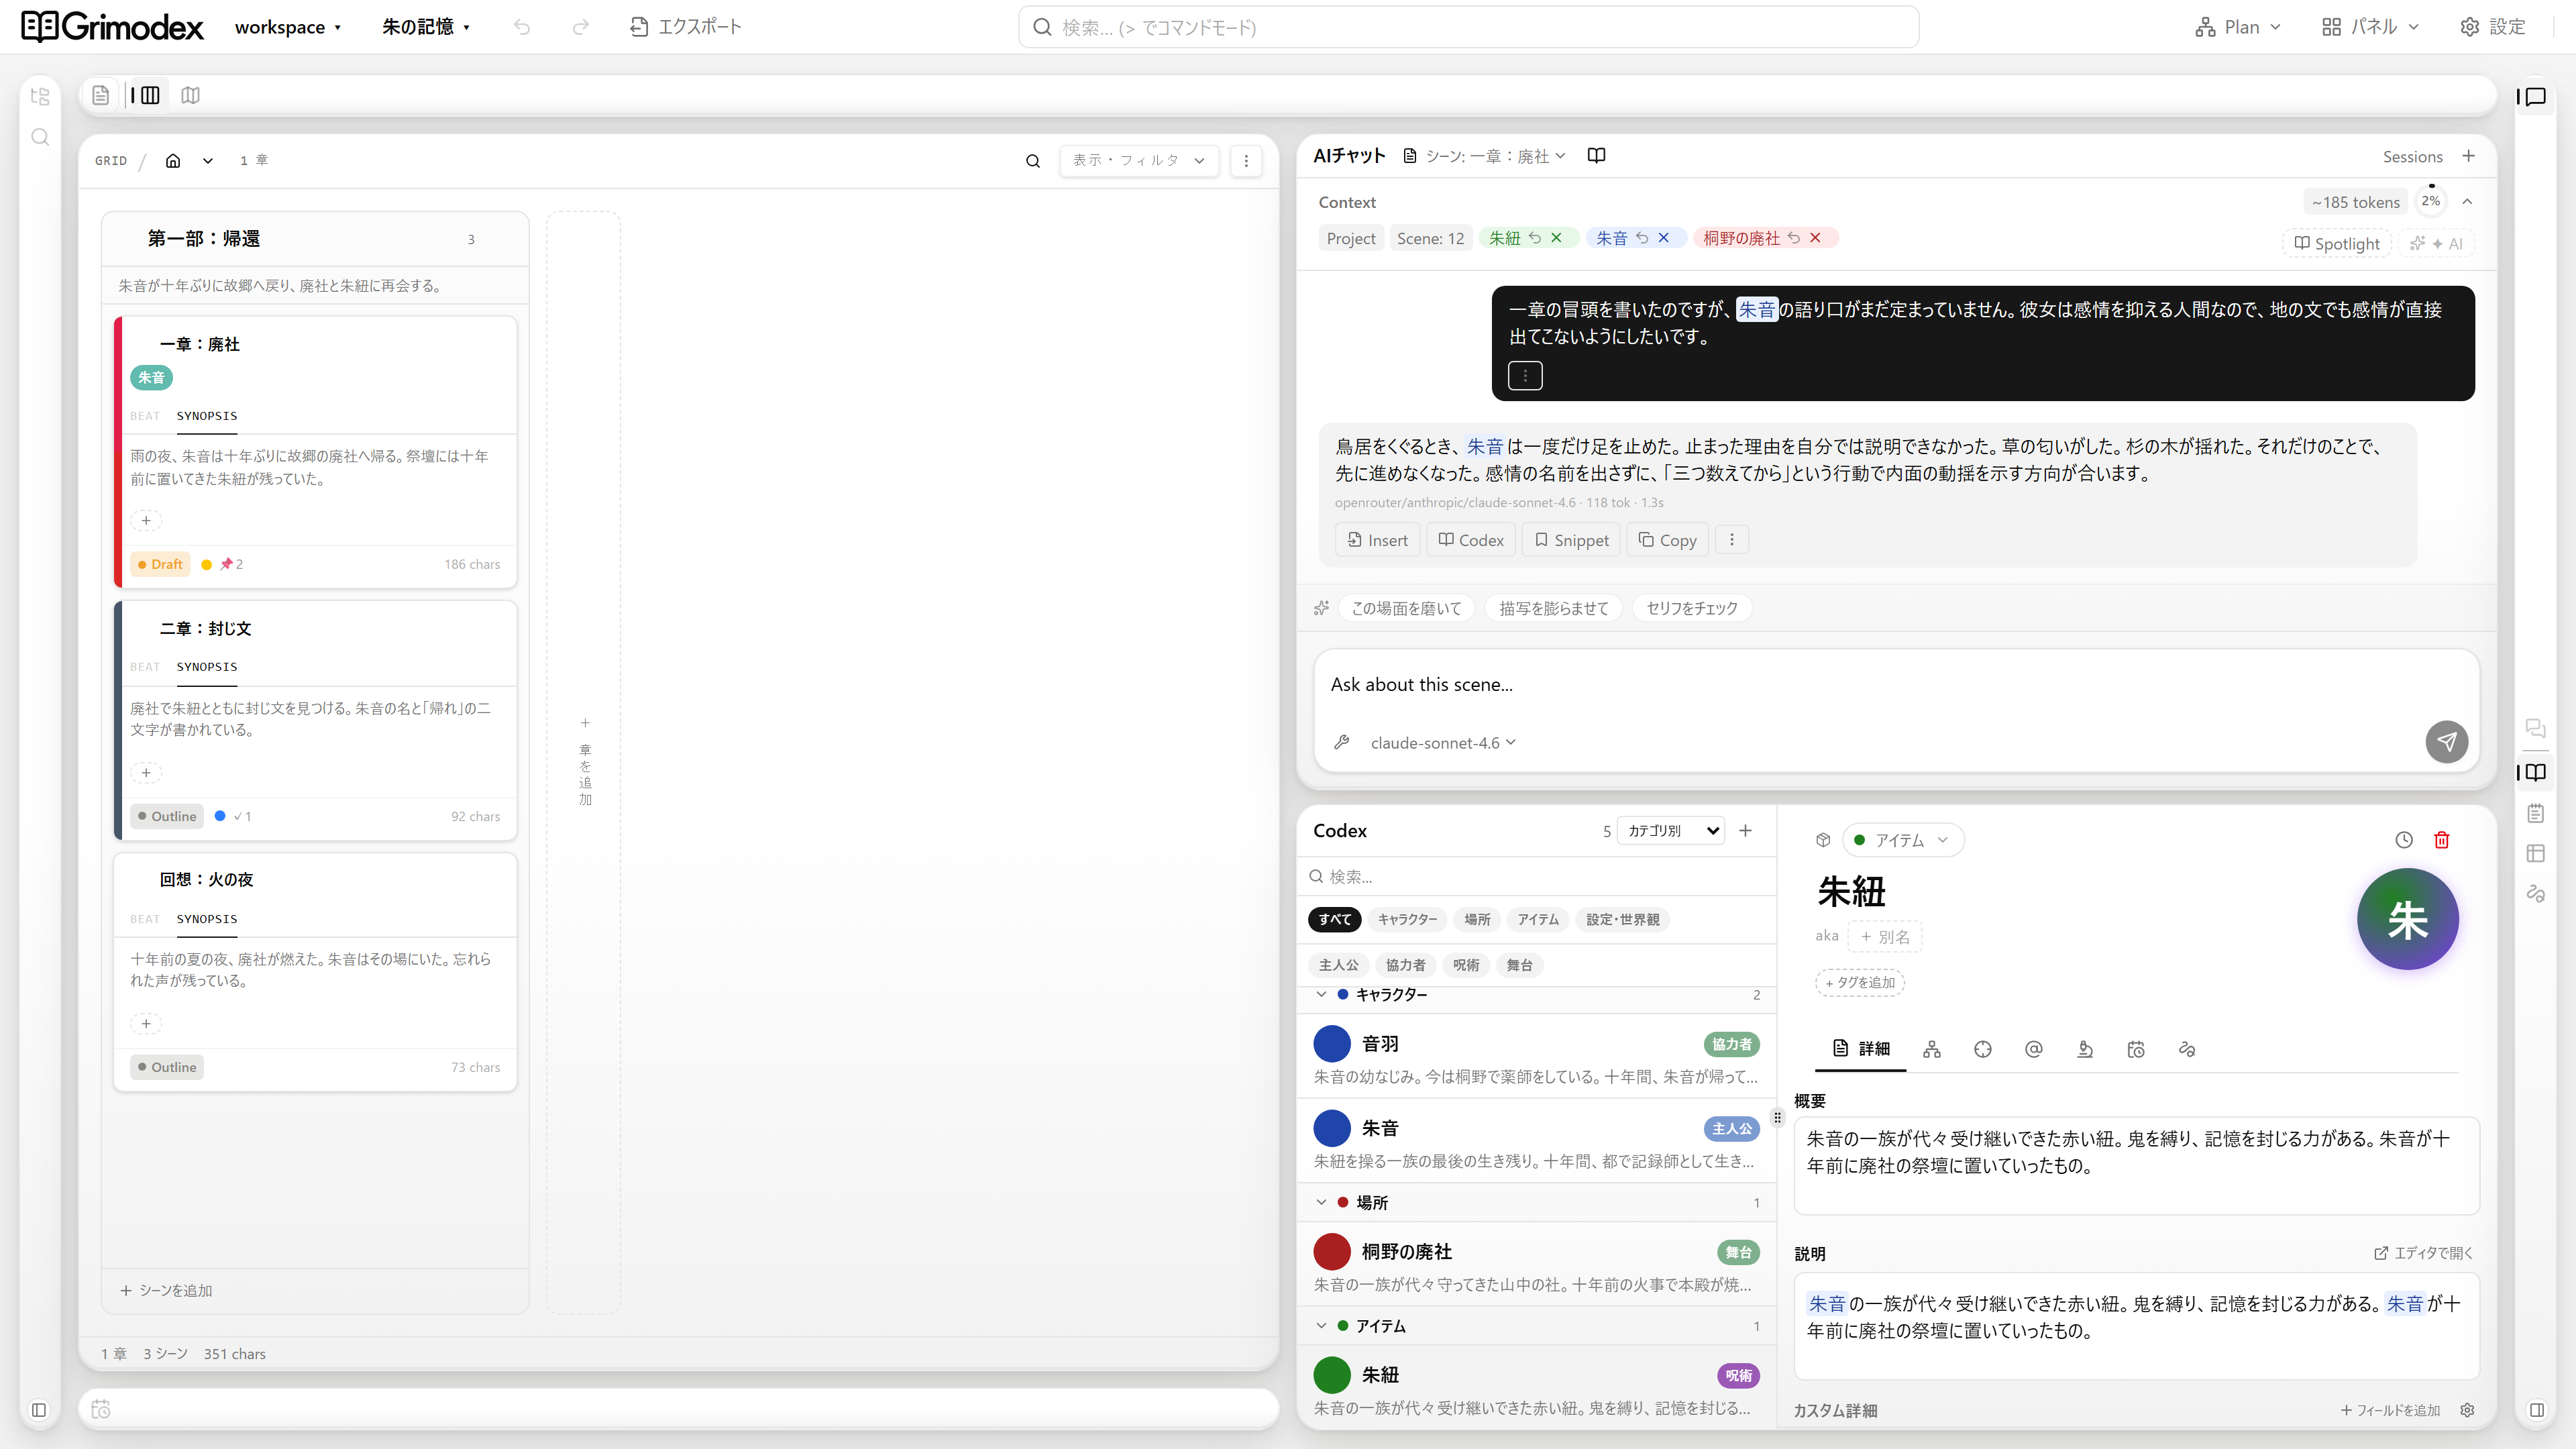Remove 朱音 from chat context
The image size is (2576, 1449).
[x=1664, y=238]
